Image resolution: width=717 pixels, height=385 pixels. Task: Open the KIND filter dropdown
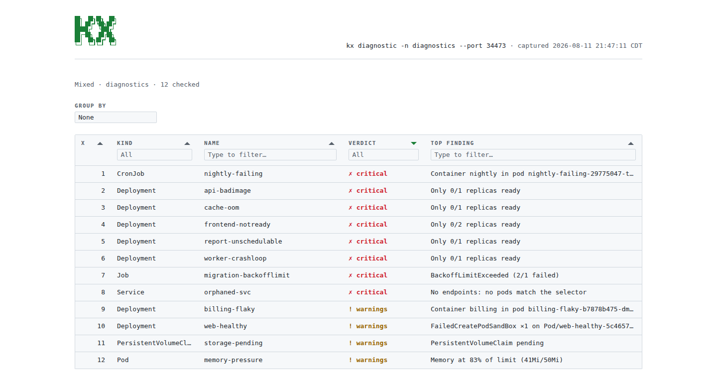pos(154,155)
